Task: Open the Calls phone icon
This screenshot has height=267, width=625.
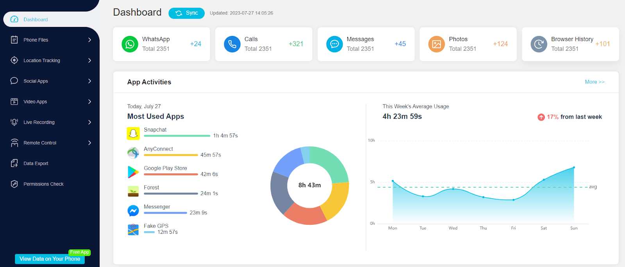Action: pyautogui.click(x=232, y=44)
